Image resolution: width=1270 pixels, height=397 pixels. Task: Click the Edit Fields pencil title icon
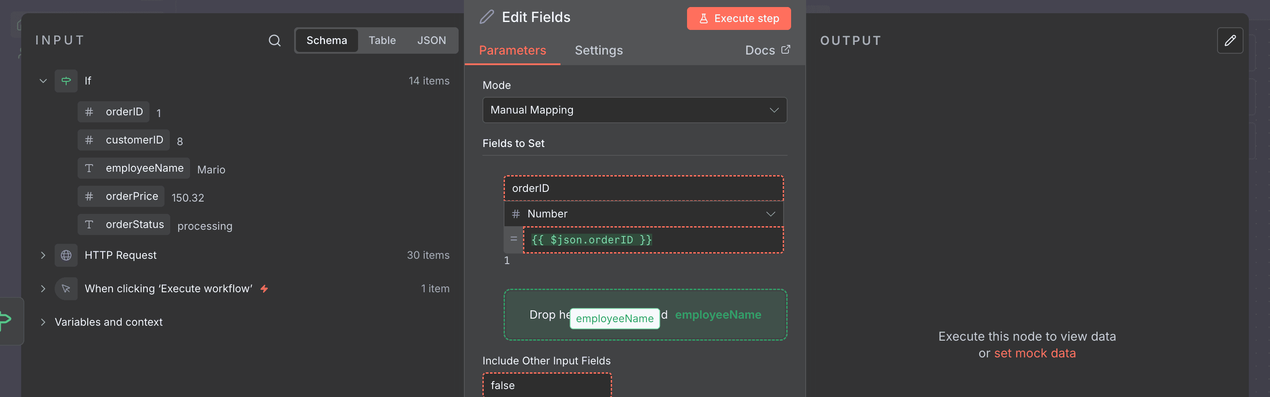(486, 17)
